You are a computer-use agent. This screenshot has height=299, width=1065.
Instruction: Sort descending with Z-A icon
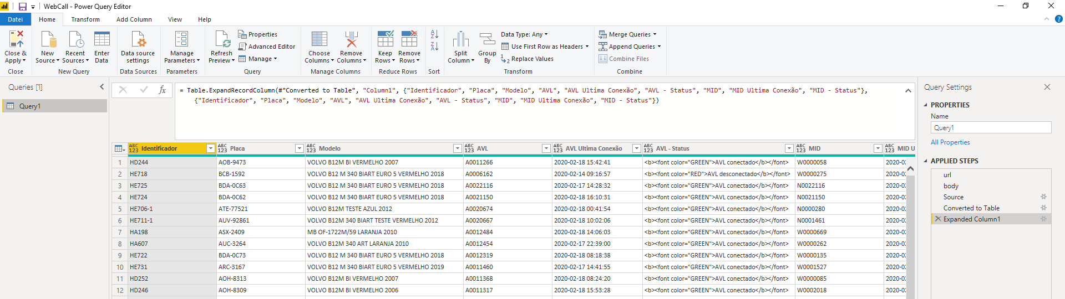click(x=434, y=47)
